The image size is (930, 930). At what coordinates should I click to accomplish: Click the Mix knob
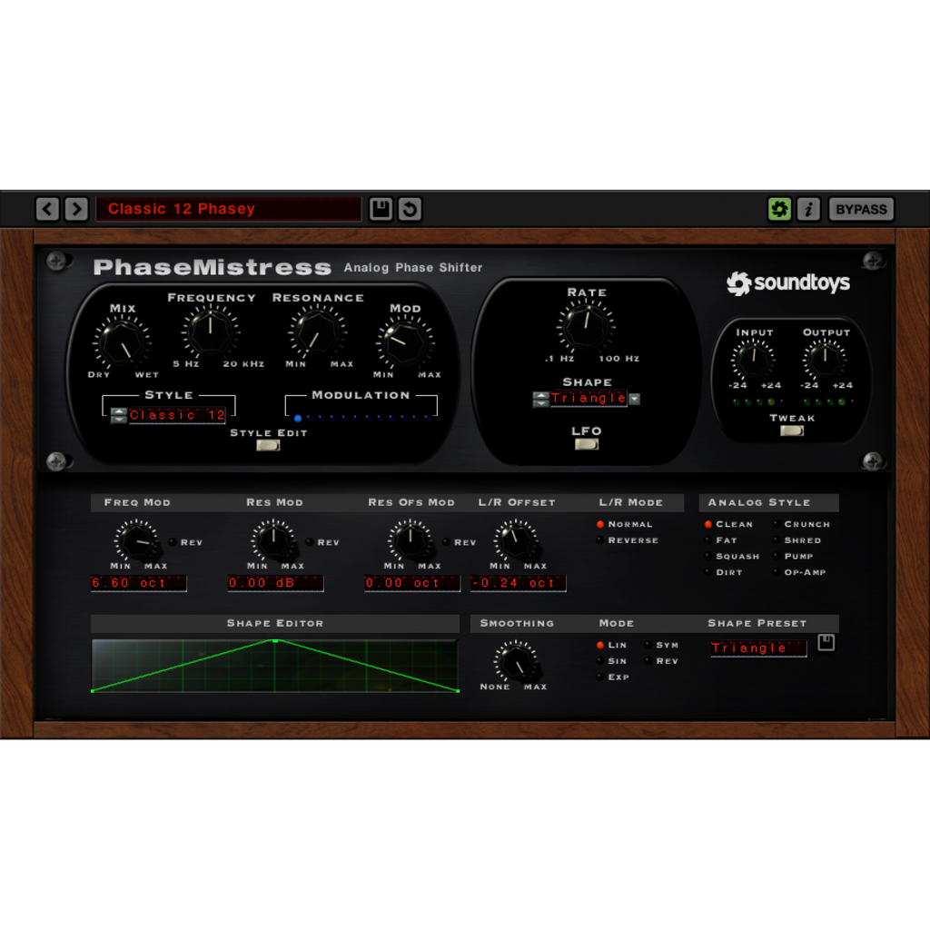123,342
